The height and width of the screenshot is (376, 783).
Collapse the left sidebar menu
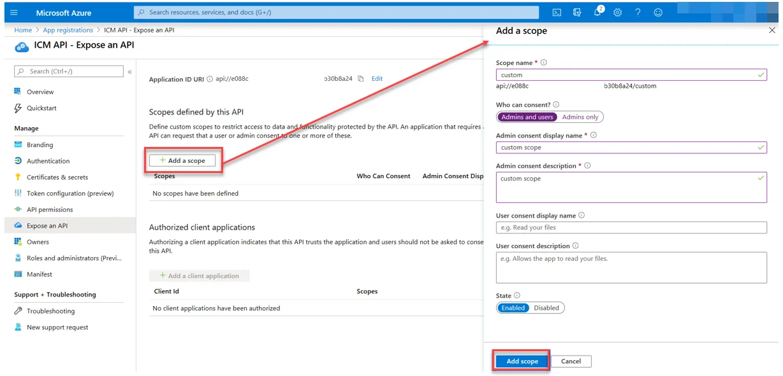pos(129,72)
